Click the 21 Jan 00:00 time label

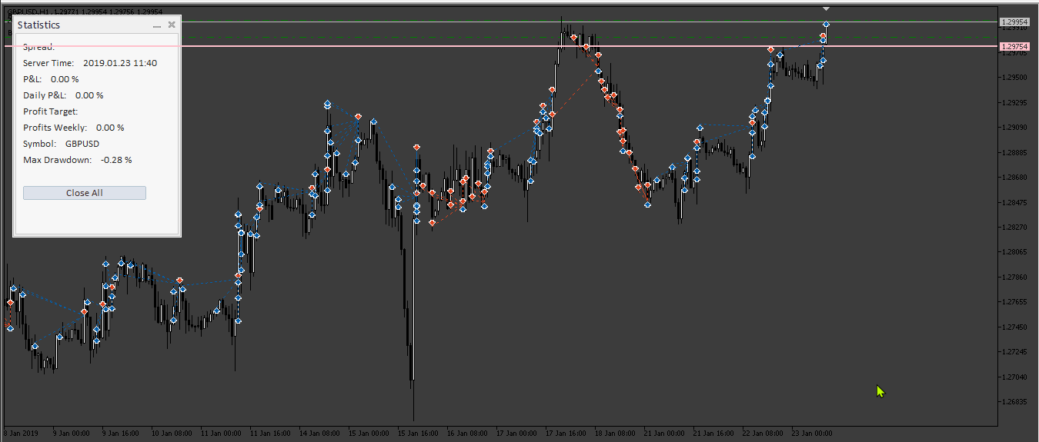[665, 434]
